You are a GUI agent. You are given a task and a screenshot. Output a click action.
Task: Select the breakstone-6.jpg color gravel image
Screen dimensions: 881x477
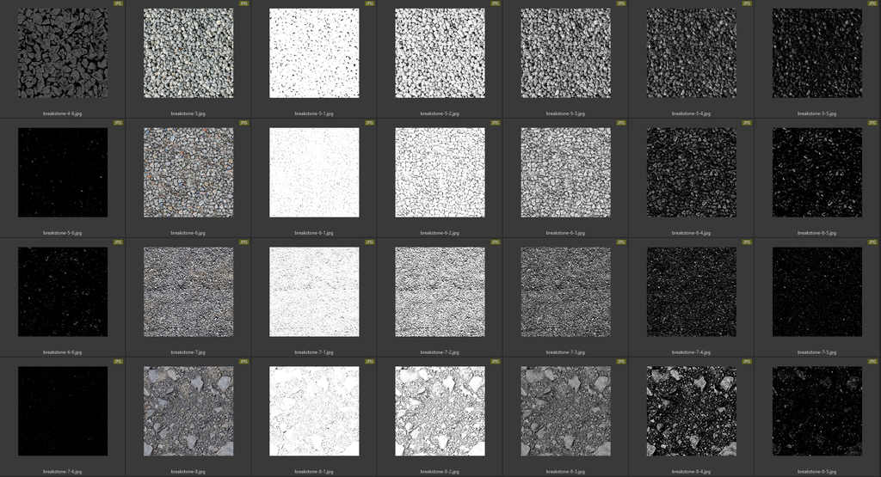(x=188, y=173)
